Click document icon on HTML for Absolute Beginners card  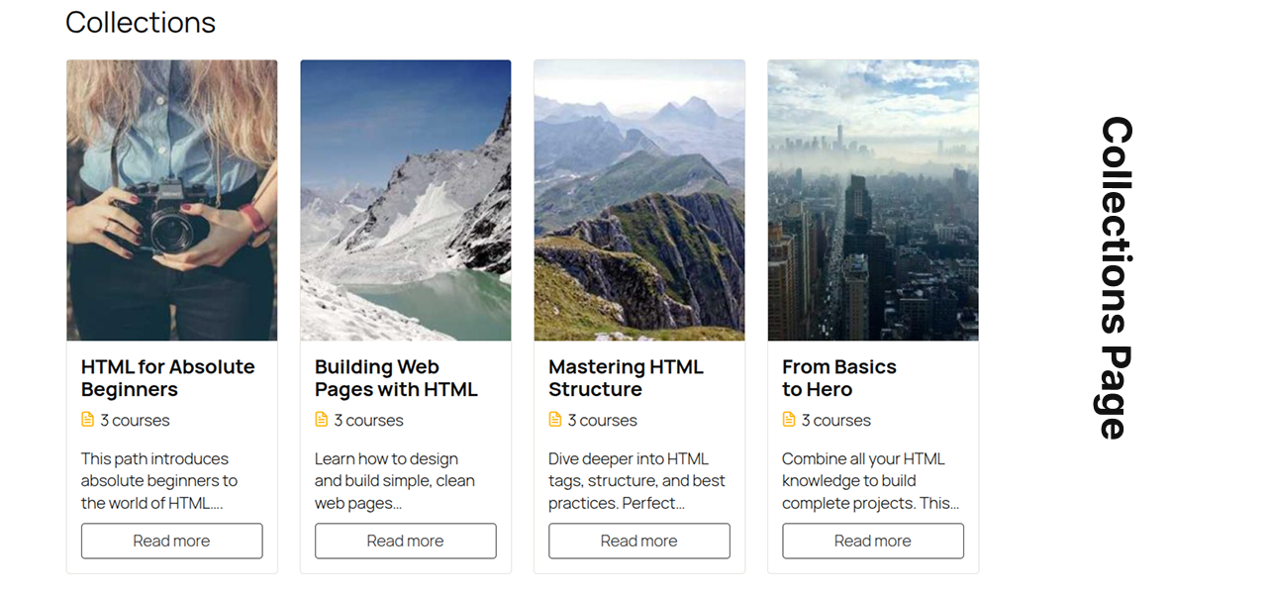[88, 420]
